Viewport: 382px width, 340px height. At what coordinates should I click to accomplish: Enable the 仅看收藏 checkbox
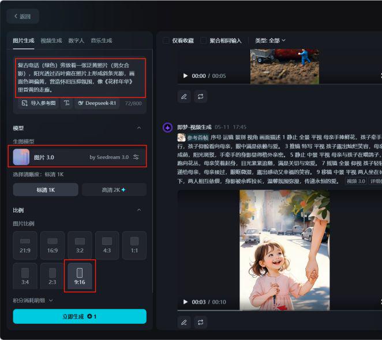(166, 40)
